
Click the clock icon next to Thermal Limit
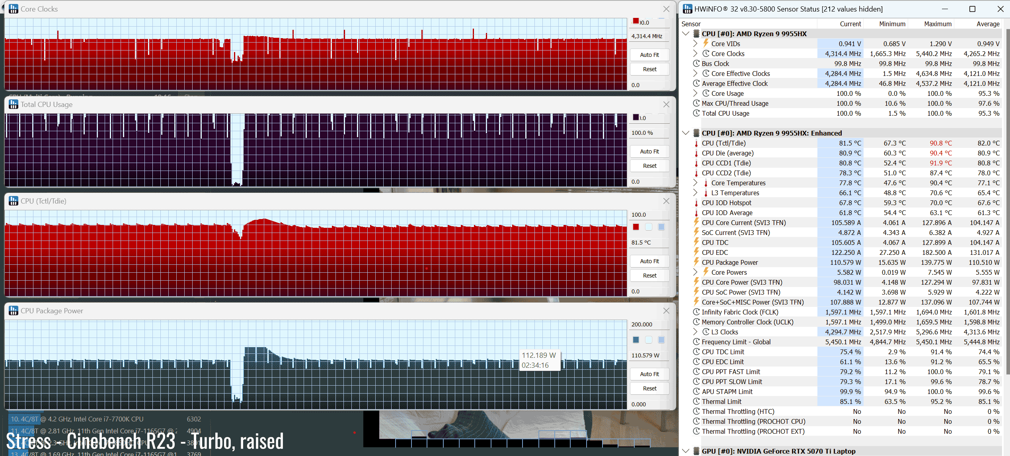point(696,402)
